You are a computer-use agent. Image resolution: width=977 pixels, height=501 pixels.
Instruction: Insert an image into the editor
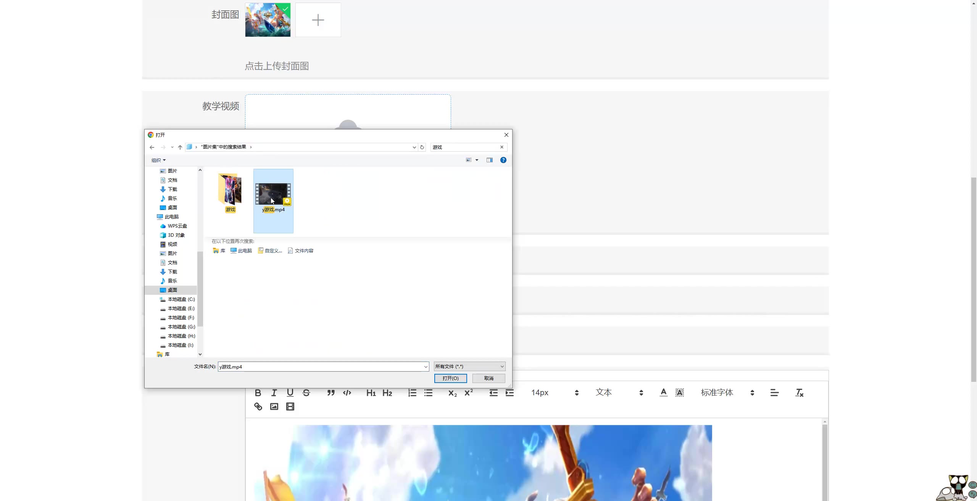pyautogui.click(x=274, y=407)
